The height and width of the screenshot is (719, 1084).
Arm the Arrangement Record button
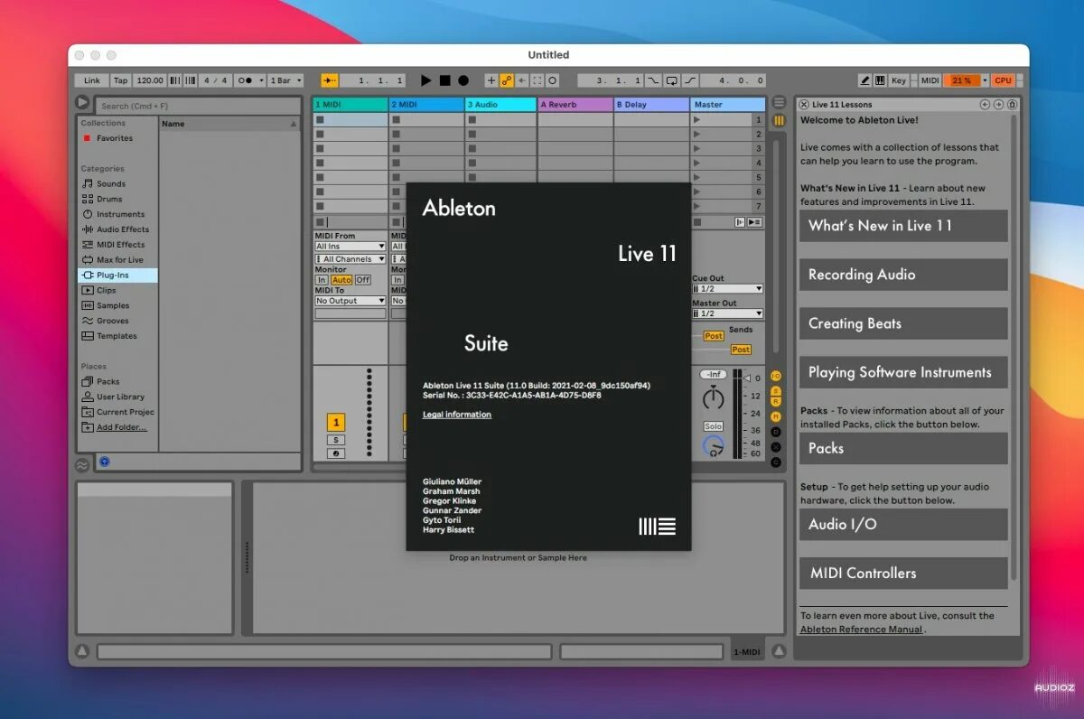click(463, 80)
